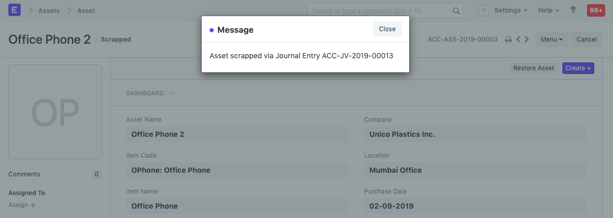
Task: Open the 99+ notifications badge
Action: tap(596, 10)
